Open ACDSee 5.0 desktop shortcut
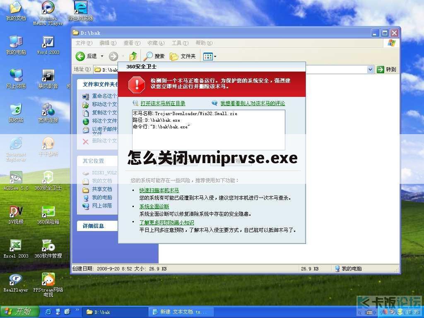This screenshot has width=424, height=318. pos(16,181)
